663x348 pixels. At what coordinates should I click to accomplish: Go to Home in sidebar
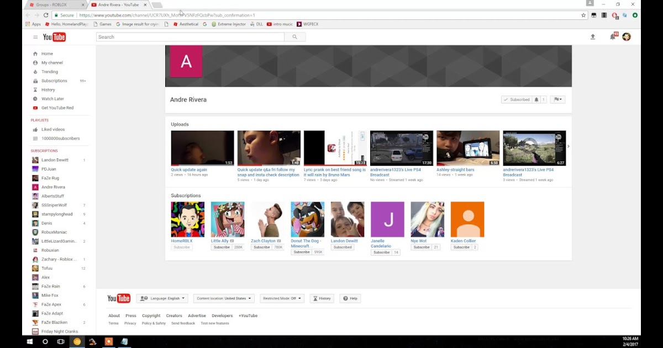(47, 54)
